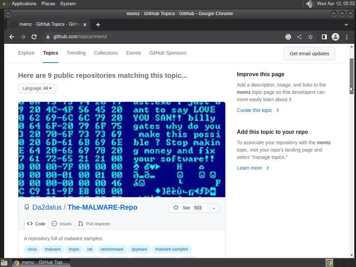
Task: Open the Applications menu
Action: click(24, 3)
